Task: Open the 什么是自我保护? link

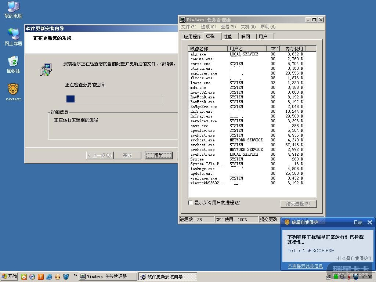Action: coord(354,258)
